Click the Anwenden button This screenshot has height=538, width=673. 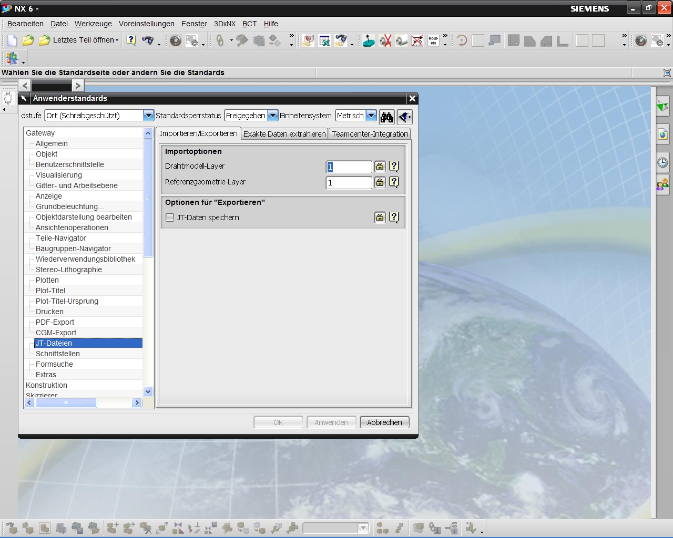pos(331,422)
